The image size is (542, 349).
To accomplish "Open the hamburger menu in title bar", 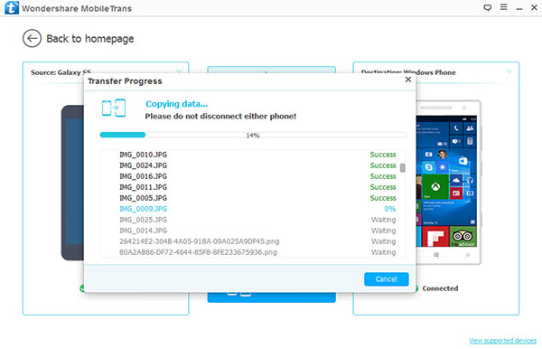I will coord(504,7).
